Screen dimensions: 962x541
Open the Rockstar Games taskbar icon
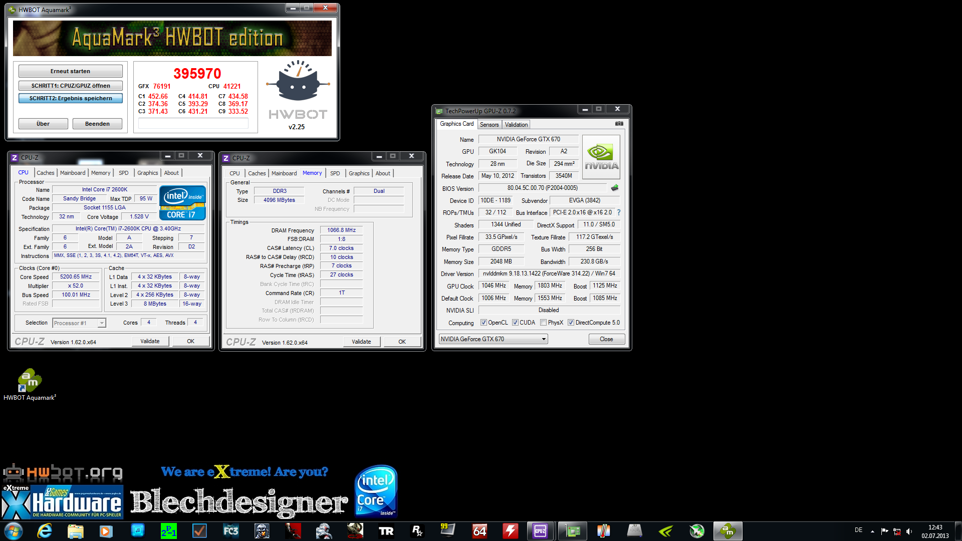[417, 531]
